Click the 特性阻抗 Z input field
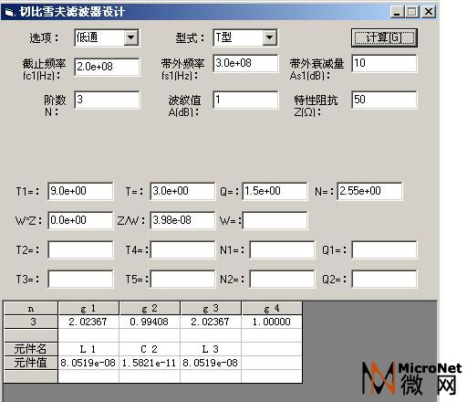 click(x=384, y=100)
